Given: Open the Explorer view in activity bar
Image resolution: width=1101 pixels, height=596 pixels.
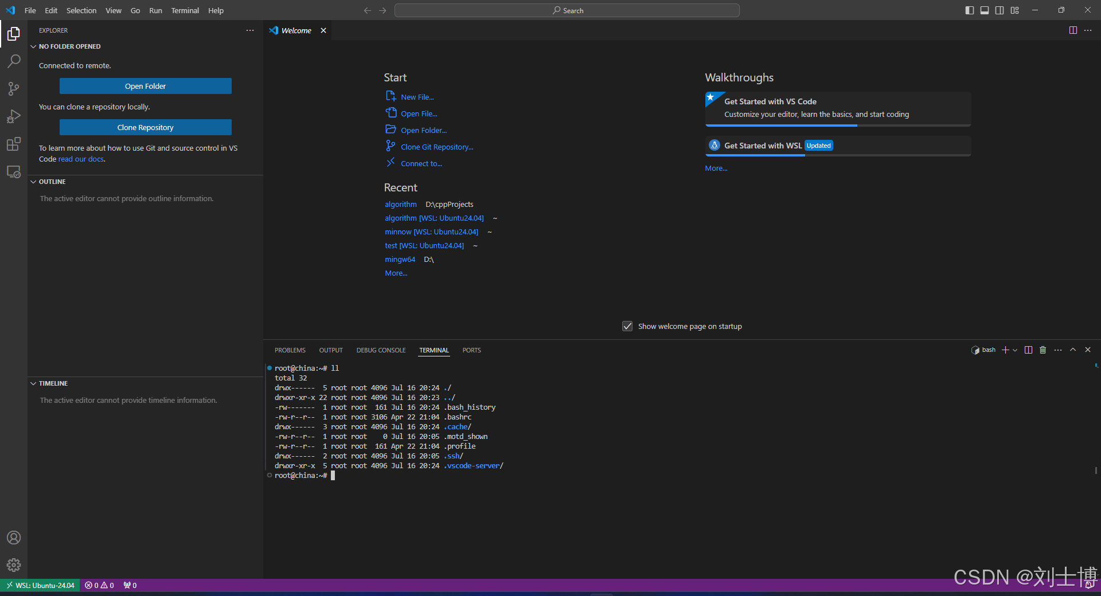Looking at the screenshot, I should pos(14,34).
